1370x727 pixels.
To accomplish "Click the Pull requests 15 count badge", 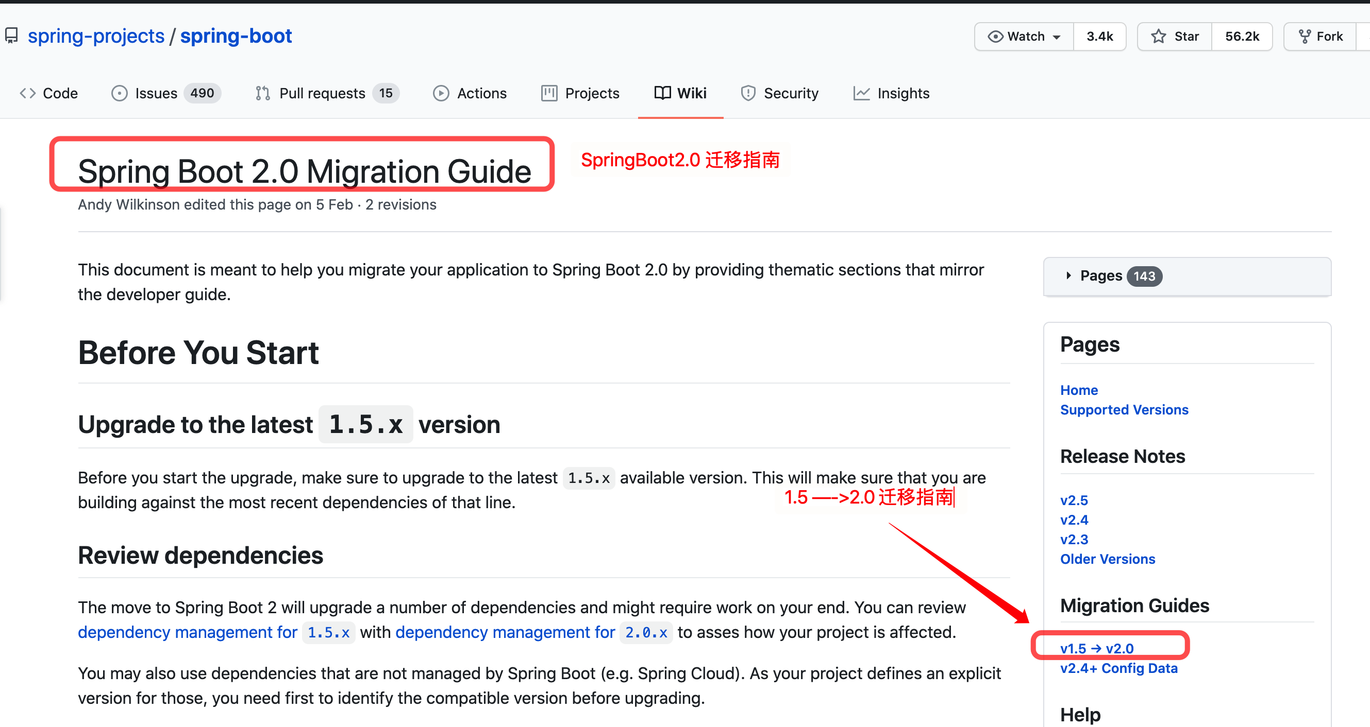I will pos(386,94).
